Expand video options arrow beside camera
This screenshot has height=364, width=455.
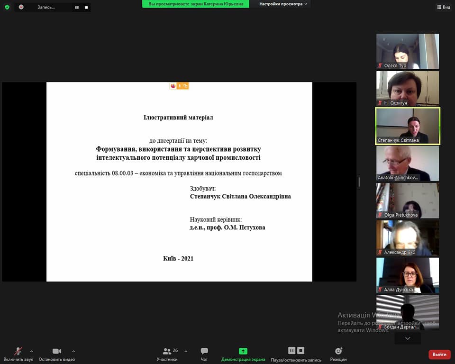tap(74, 351)
